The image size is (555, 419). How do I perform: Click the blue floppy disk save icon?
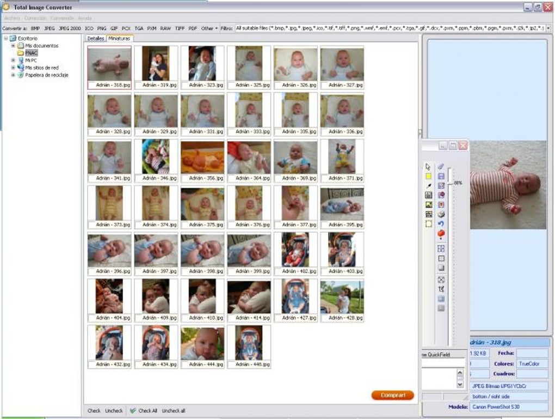(441, 176)
